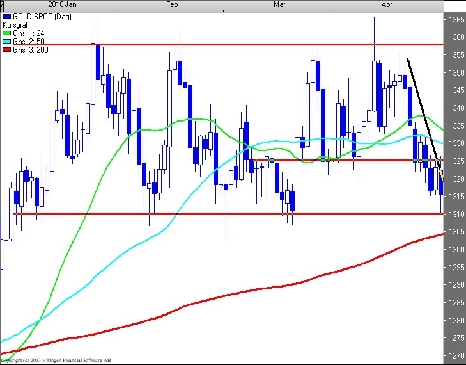Click the green Gns. 1: 24 legend swatch
466x365 pixels.
[x=7, y=32]
